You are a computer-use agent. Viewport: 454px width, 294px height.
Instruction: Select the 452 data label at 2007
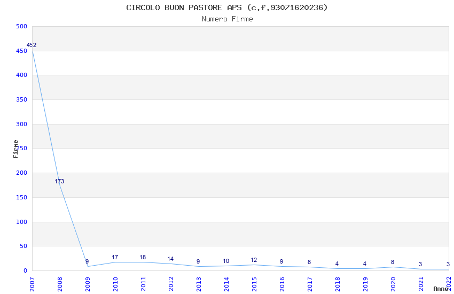point(32,45)
